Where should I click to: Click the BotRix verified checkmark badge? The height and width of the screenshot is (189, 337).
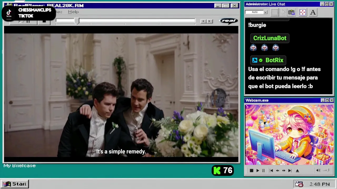pos(261,60)
